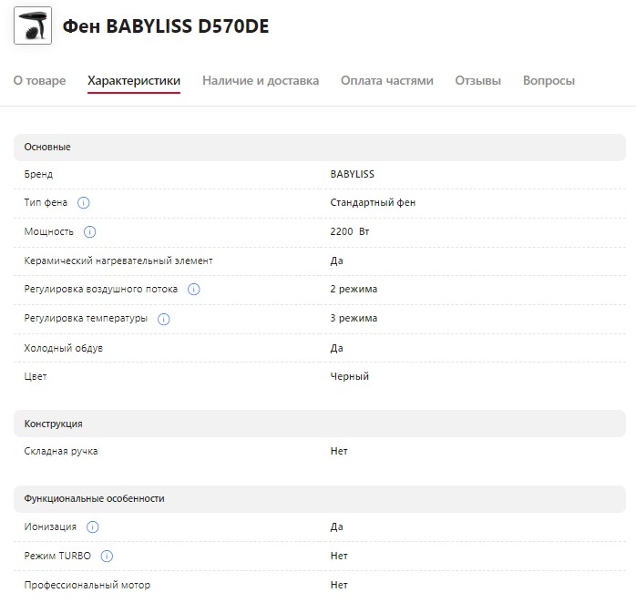Click the Складная ручка label
Viewport: 636px width, 603px height.
61,451
